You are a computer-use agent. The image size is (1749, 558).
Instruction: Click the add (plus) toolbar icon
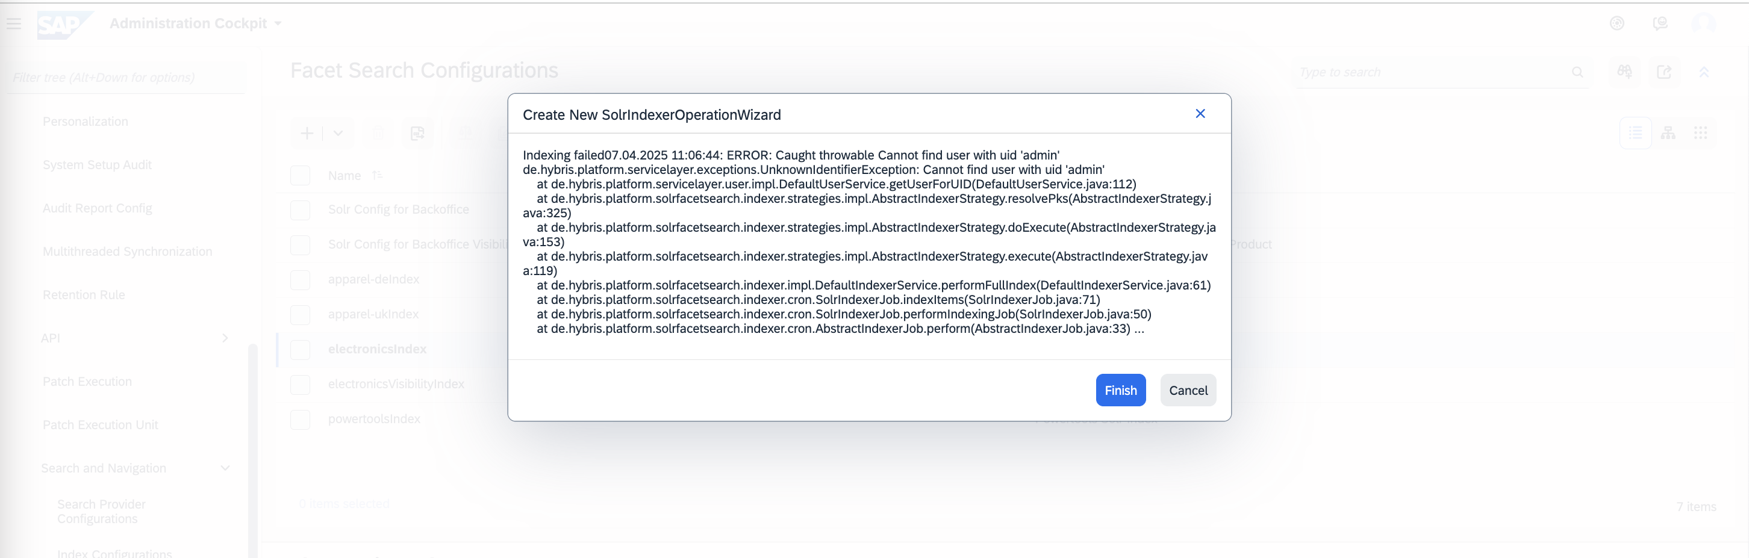(307, 133)
